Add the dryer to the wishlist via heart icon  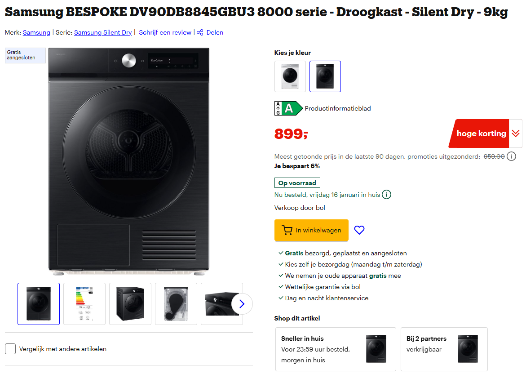(359, 230)
